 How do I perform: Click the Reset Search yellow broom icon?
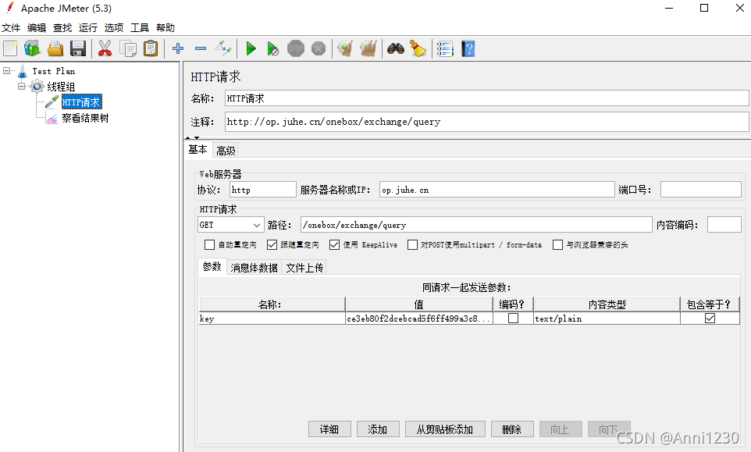tap(418, 49)
